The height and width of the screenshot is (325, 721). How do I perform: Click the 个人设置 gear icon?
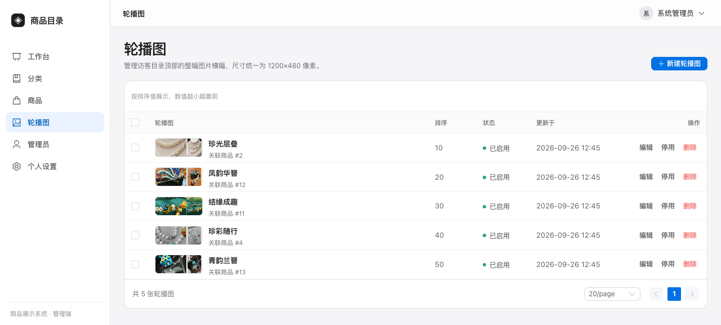tap(17, 167)
